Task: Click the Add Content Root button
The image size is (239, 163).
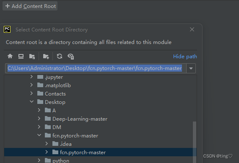Action: pos(30,6)
